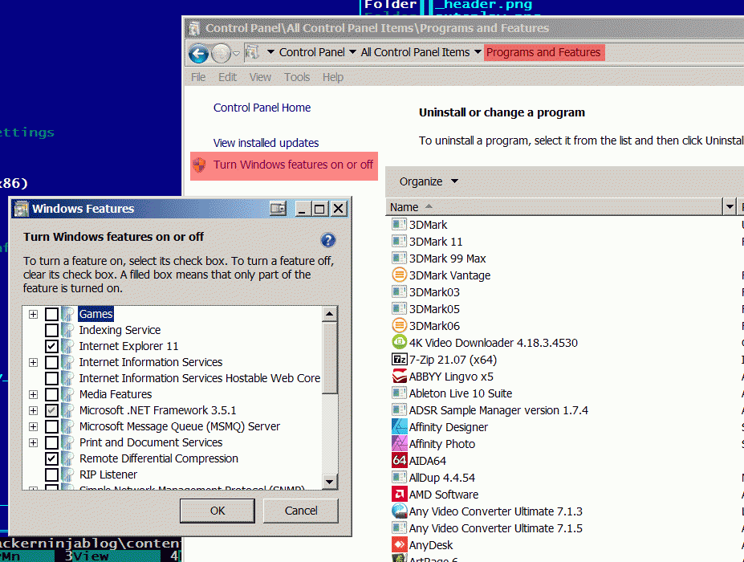Click Programs and Features breadcrumb
This screenshot has width=744, height=562.
(x=544, y=52)
